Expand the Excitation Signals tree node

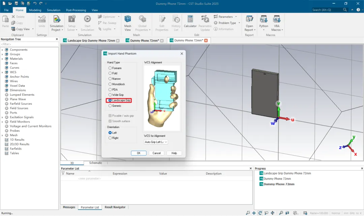tap(2, 117)
